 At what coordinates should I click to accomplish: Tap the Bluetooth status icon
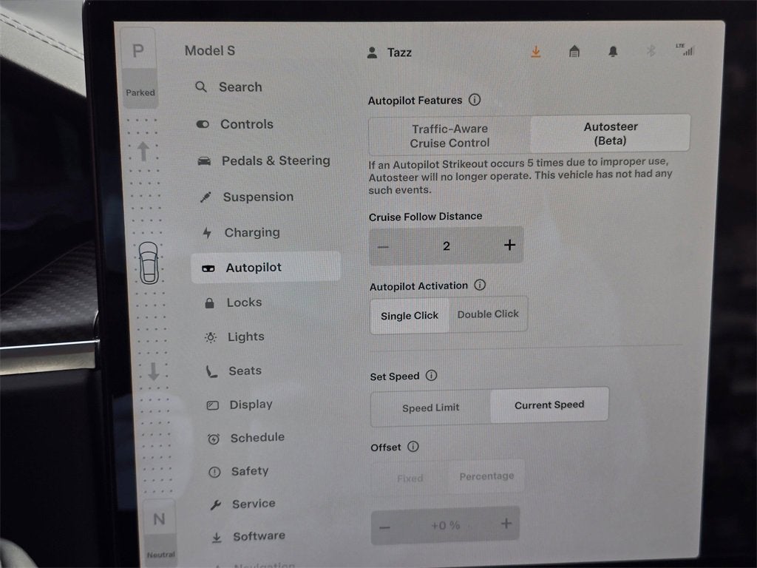[651, 52]
